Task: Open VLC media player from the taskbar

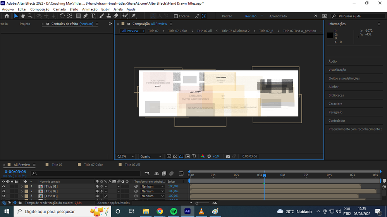Action: pyautogui.click(x=201, y=211)
